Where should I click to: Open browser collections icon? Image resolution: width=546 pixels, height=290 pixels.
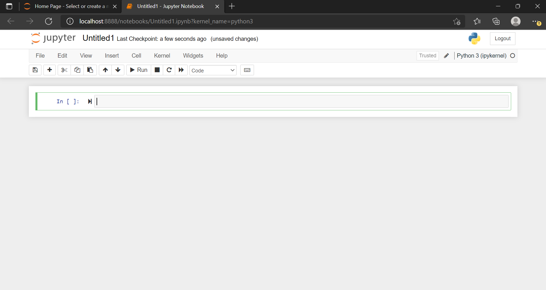click(496, 21)
